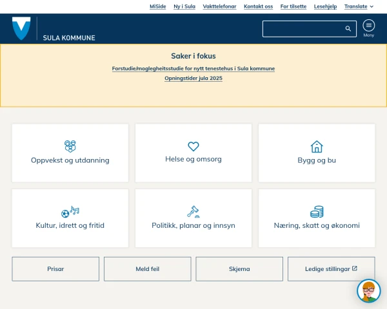Click the gavel icon for Politikk

pos(193,211)
